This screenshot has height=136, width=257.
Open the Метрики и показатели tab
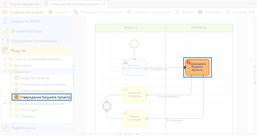pos(152,12)
